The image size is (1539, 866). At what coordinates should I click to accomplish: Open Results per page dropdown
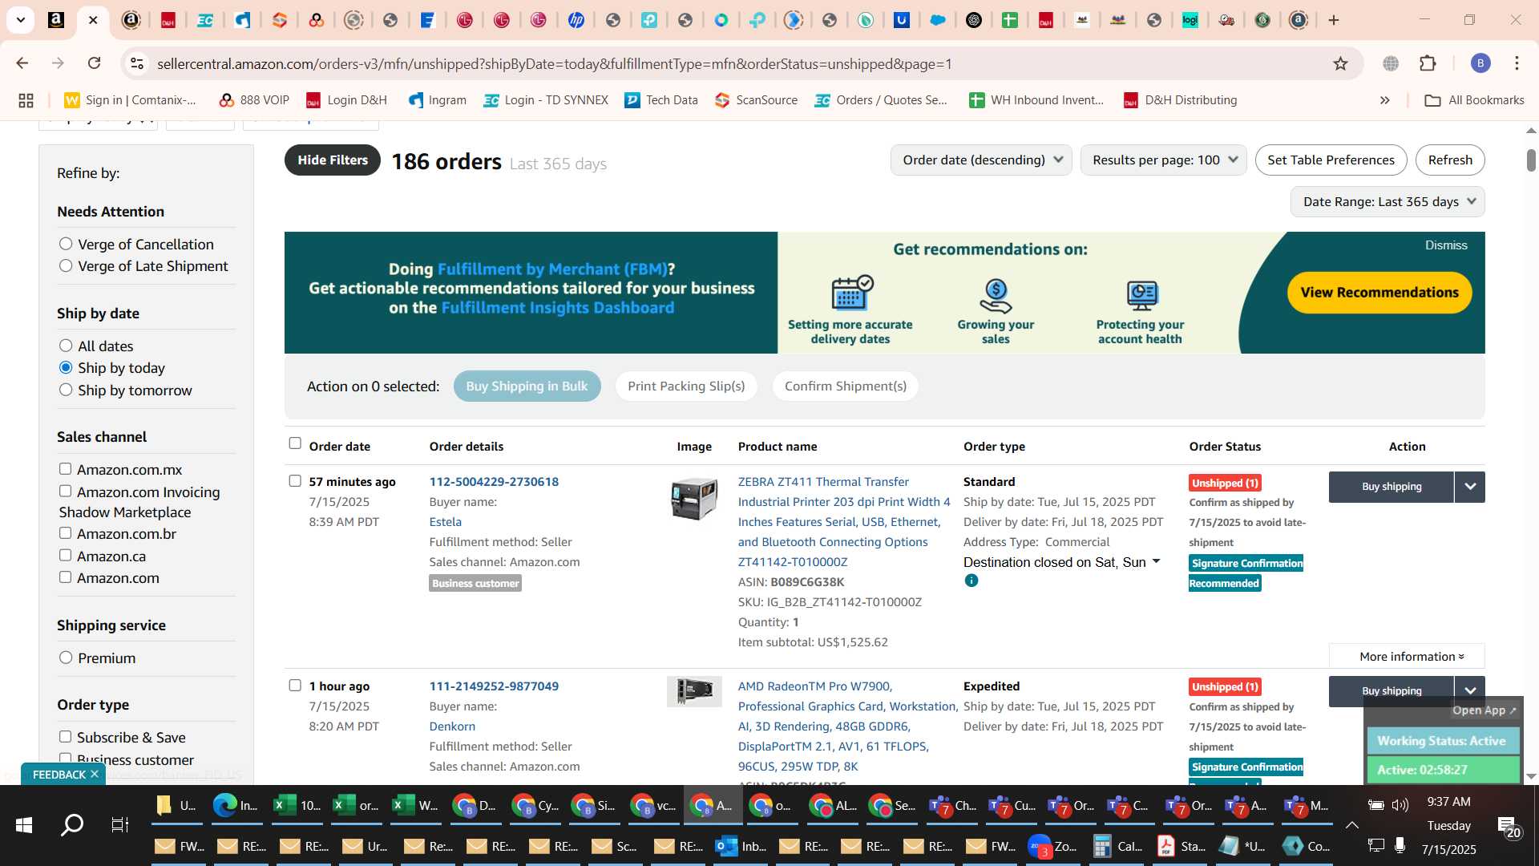coord(1163,160)
